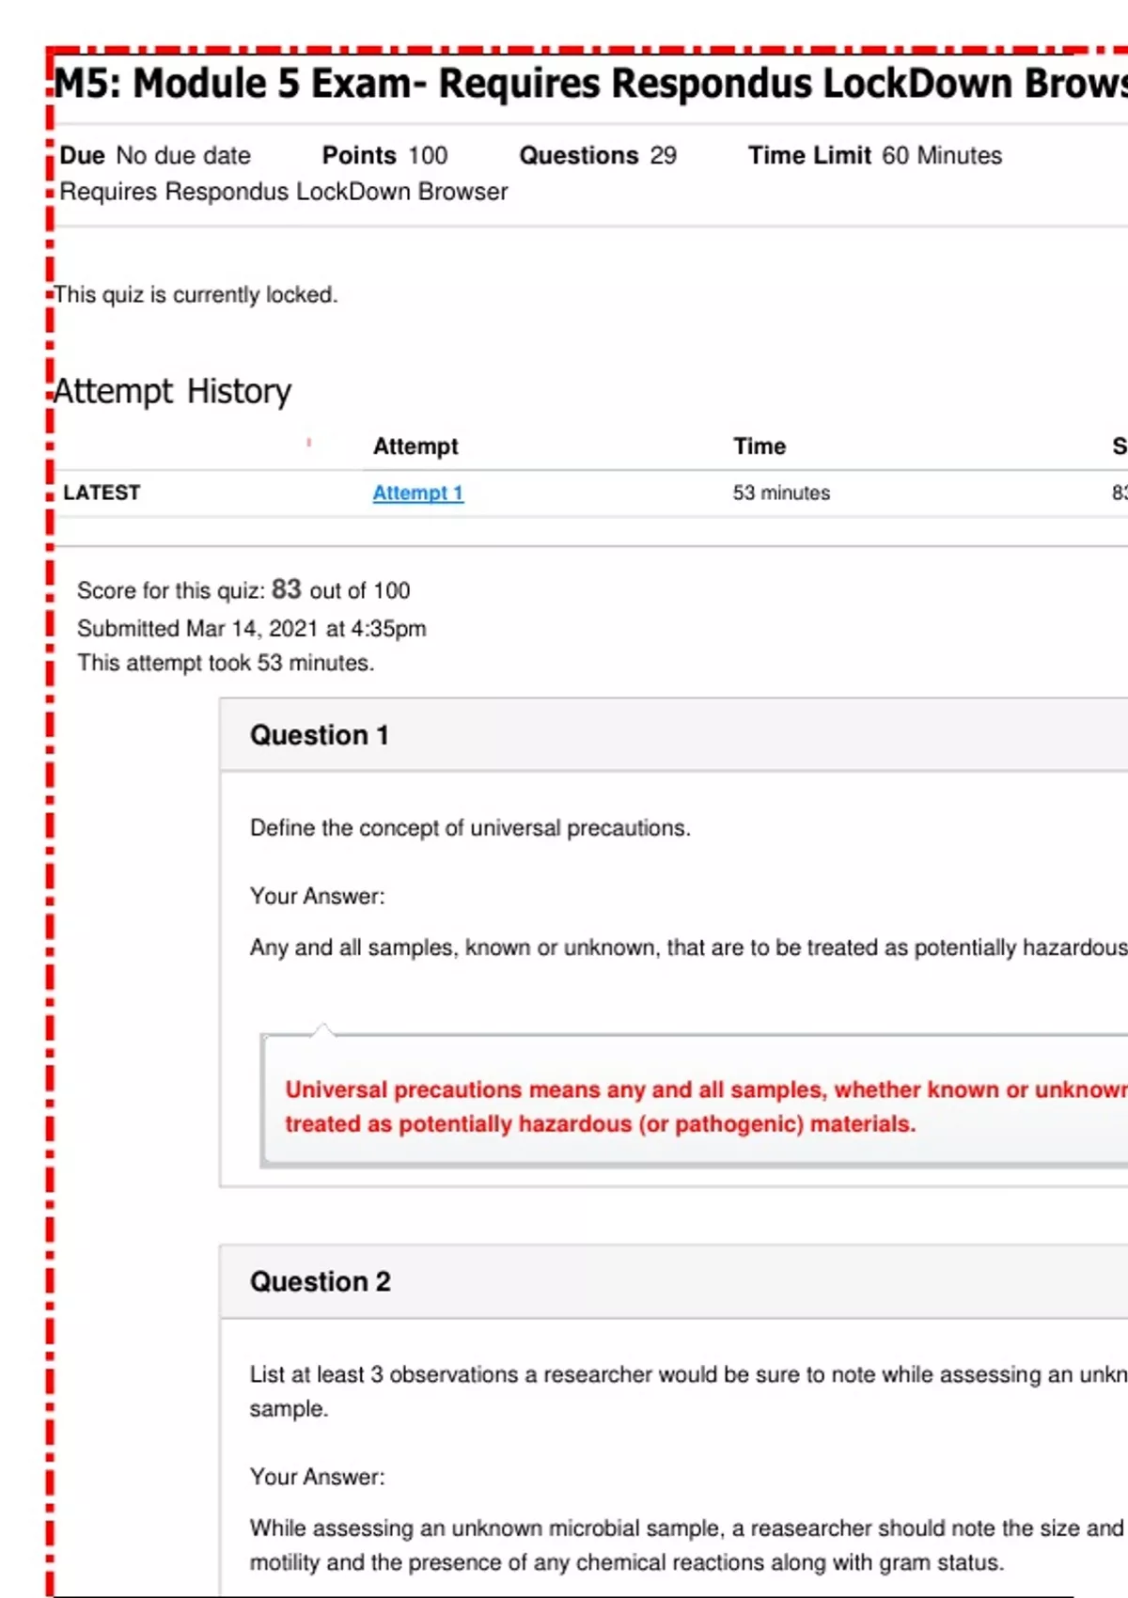Screen dimensions: 1128x1598
Task: Click the Due No due date label
Action: pyautogui.click(x=155, y=155)
